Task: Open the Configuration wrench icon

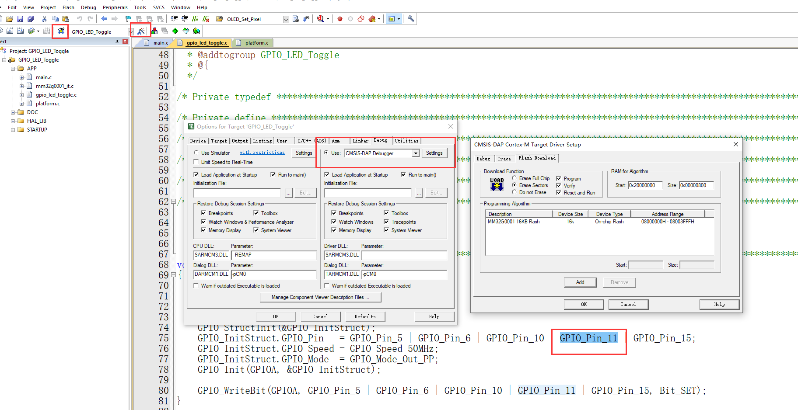Action: [410, 19]
